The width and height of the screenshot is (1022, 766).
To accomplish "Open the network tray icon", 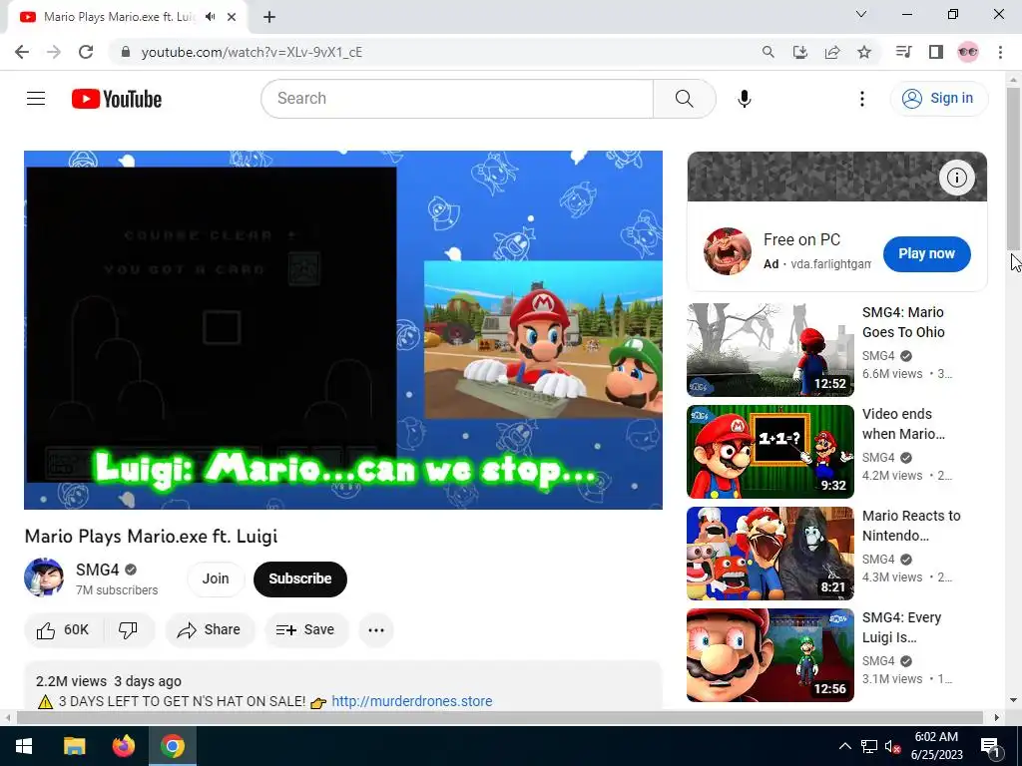I will coord(869,746).
